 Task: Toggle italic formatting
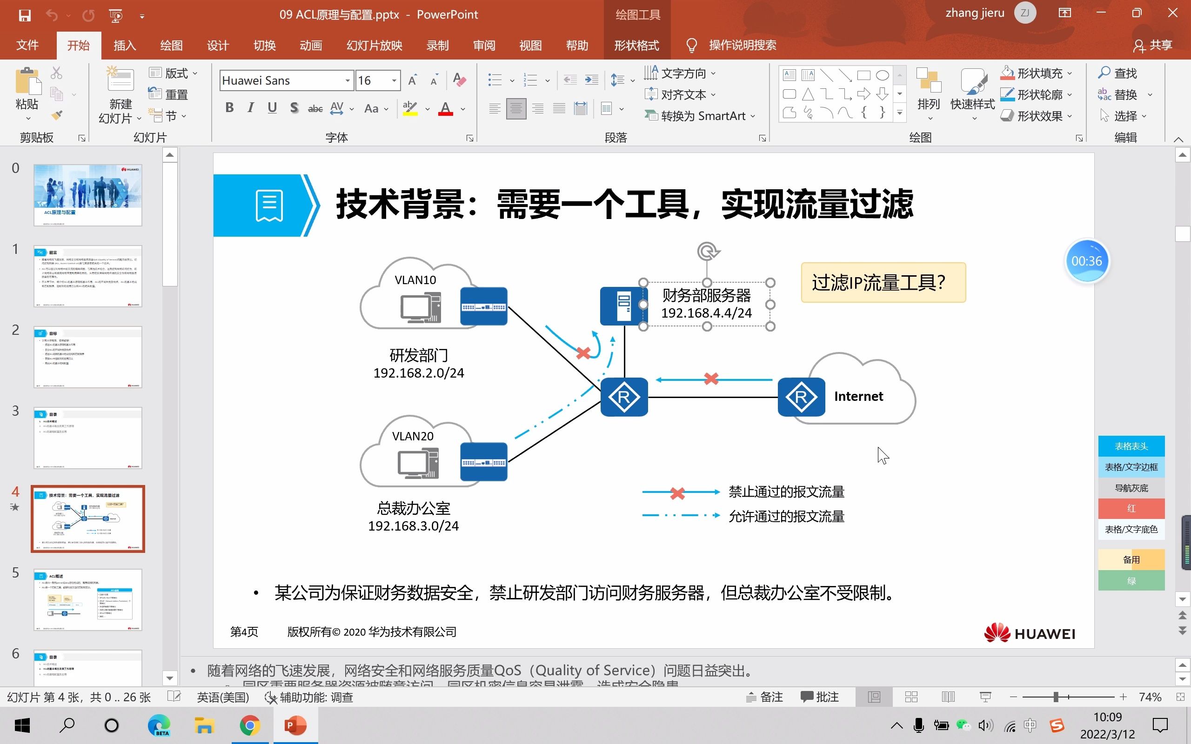pyautogui.click(x=250, y=107)
